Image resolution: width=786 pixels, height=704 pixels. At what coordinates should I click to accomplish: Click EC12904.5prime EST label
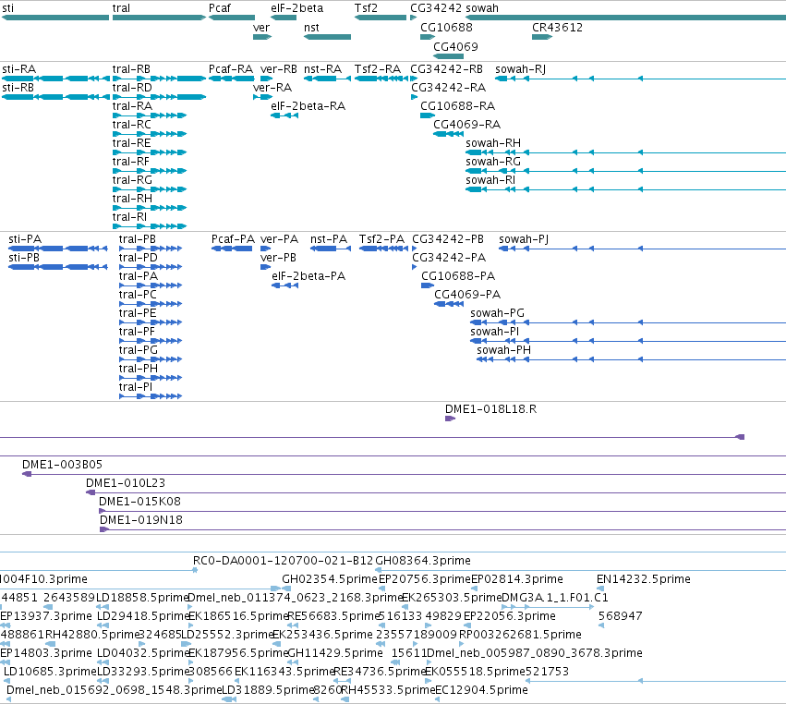pos(481,690)
